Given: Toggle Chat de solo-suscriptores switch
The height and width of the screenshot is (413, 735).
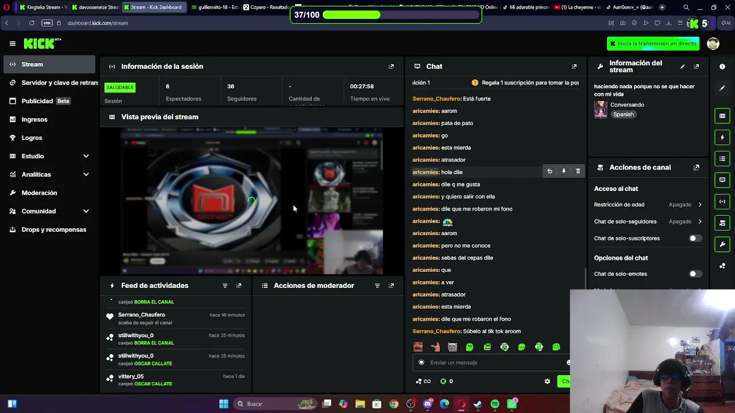Looking at the screenshot, I should (x=695, y=239).
